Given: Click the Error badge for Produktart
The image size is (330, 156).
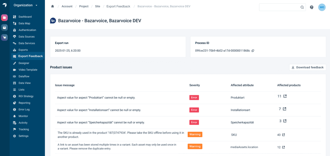Looking at the screenshot, I should [194, 98].
